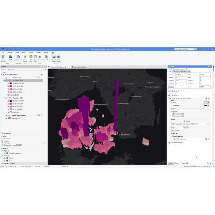
Task: Click pencil edit icon on Cosmetic Layer row
Action: click(x=37, y=77)
